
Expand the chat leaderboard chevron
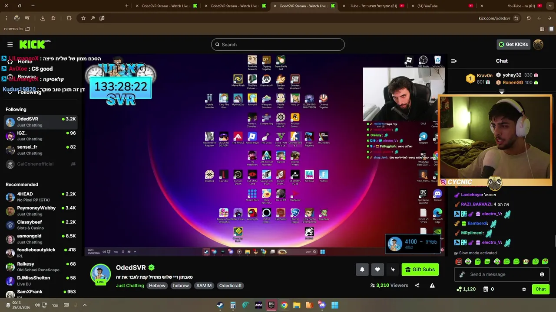tap(502, 92)
